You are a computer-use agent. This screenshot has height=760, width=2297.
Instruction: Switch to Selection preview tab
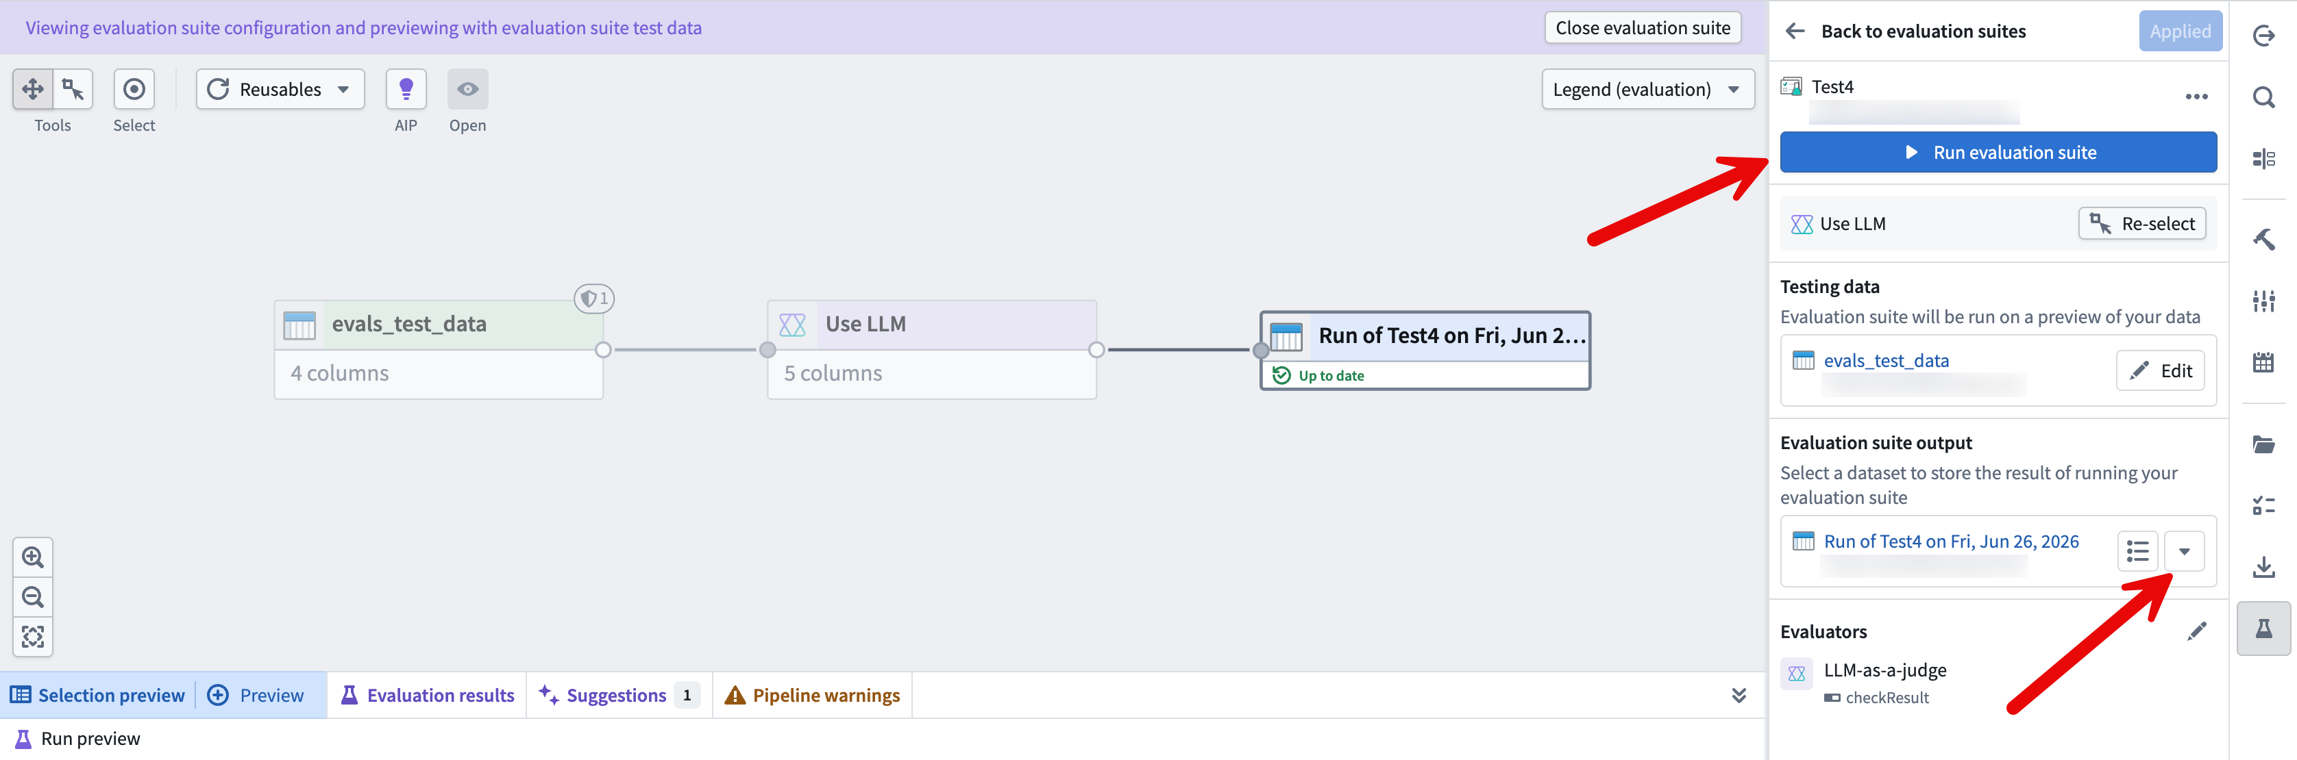tap(97, 695)
